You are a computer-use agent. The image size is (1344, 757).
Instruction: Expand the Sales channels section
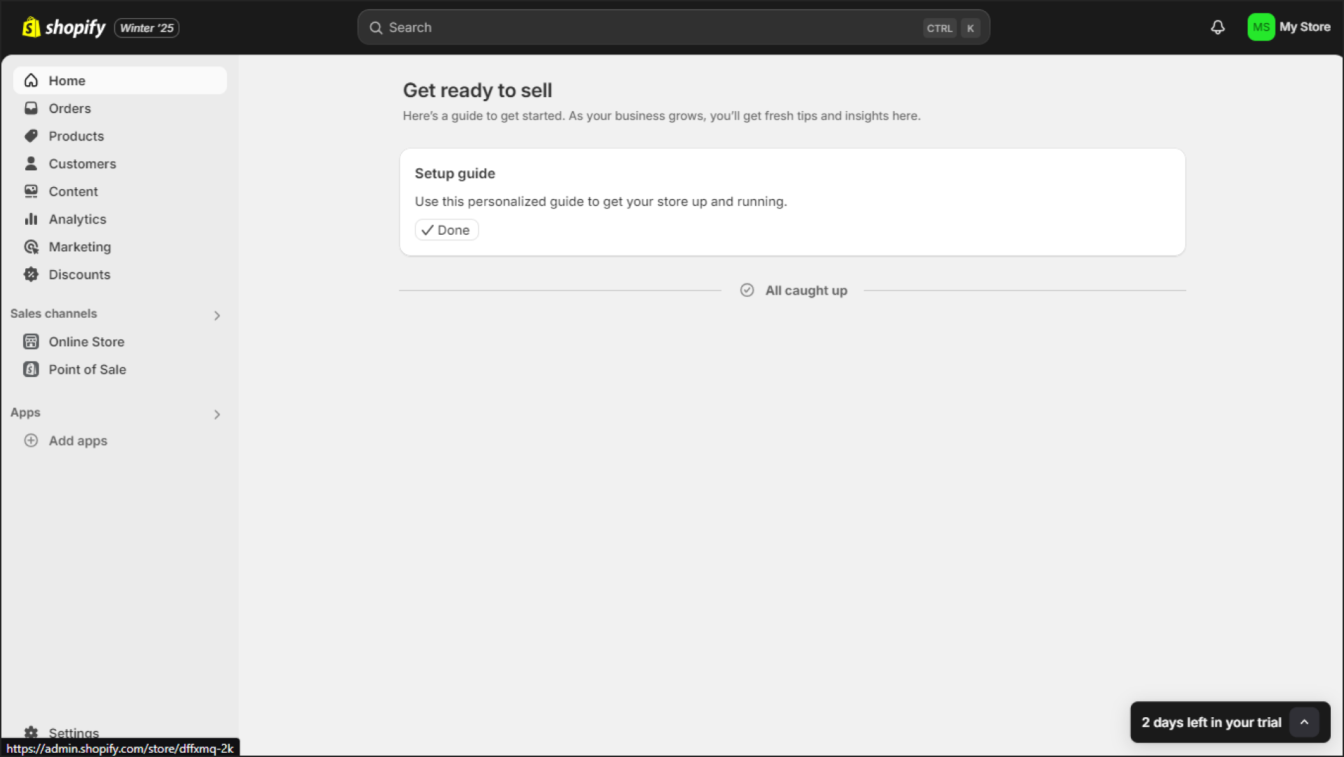pos(216,314)
